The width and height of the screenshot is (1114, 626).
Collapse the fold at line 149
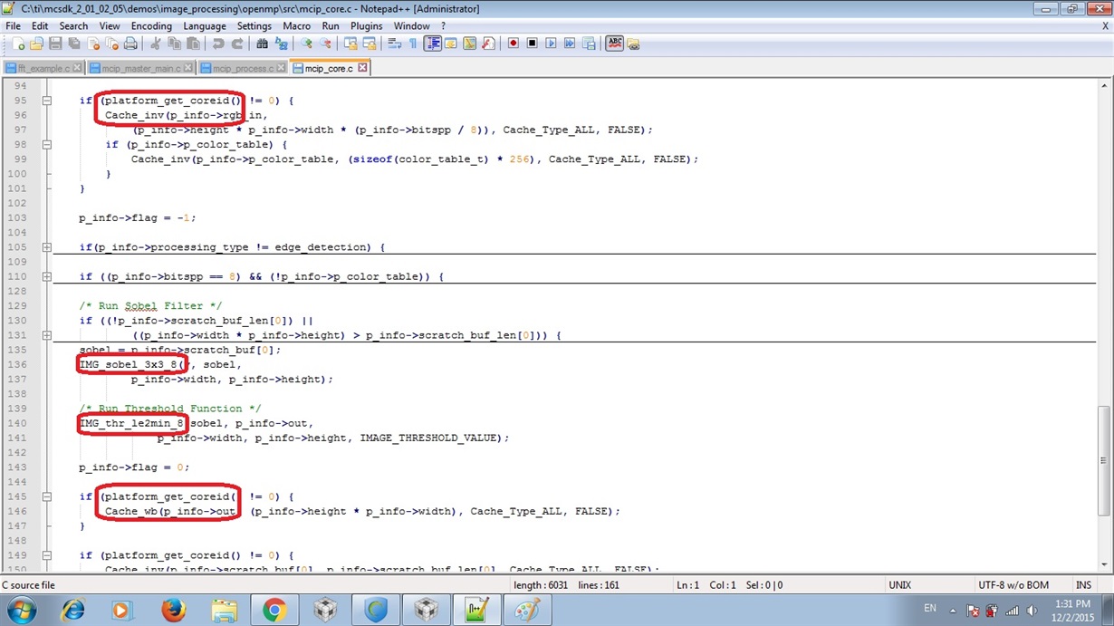[47, 555]
